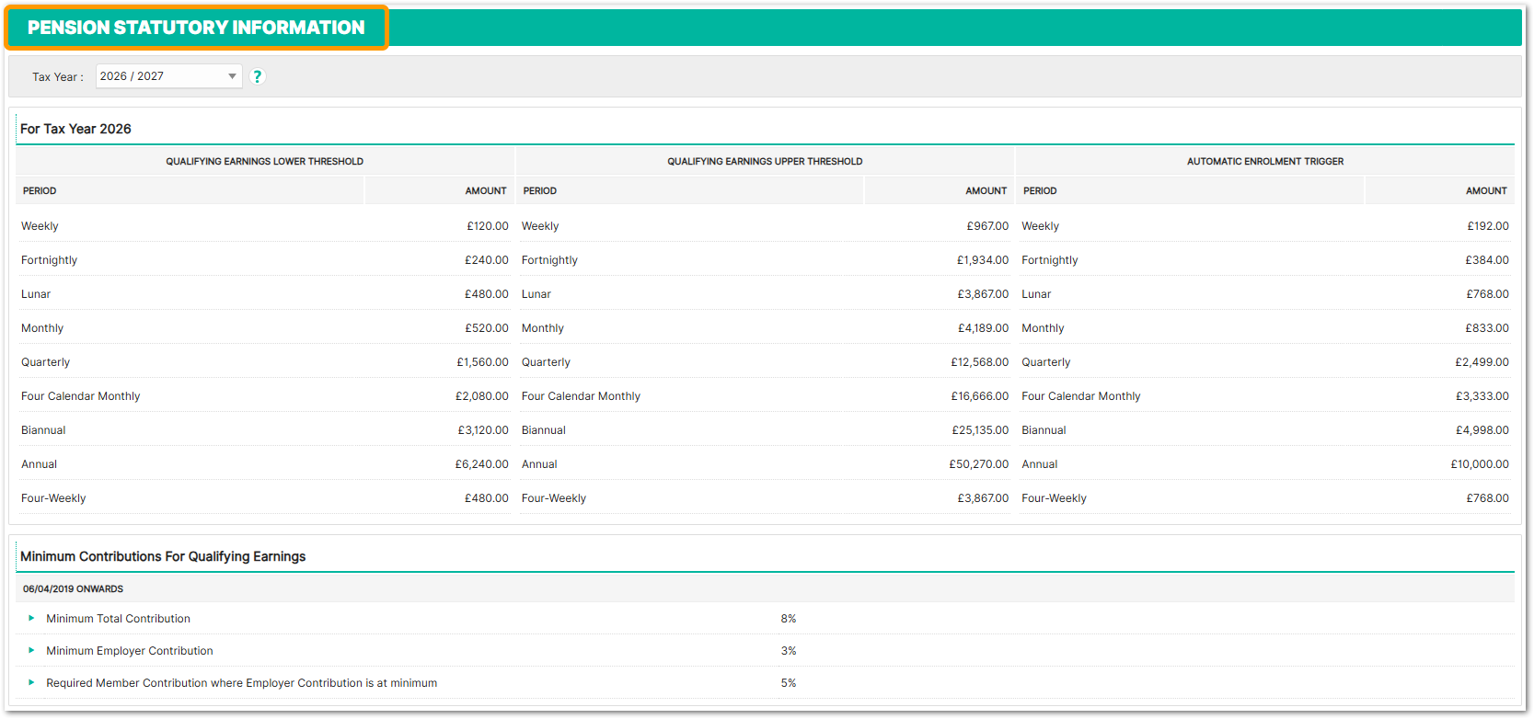Select the Qualifying Earnings Lower Threshold heading
1534x719 pixels.
[x=264, y=162]
